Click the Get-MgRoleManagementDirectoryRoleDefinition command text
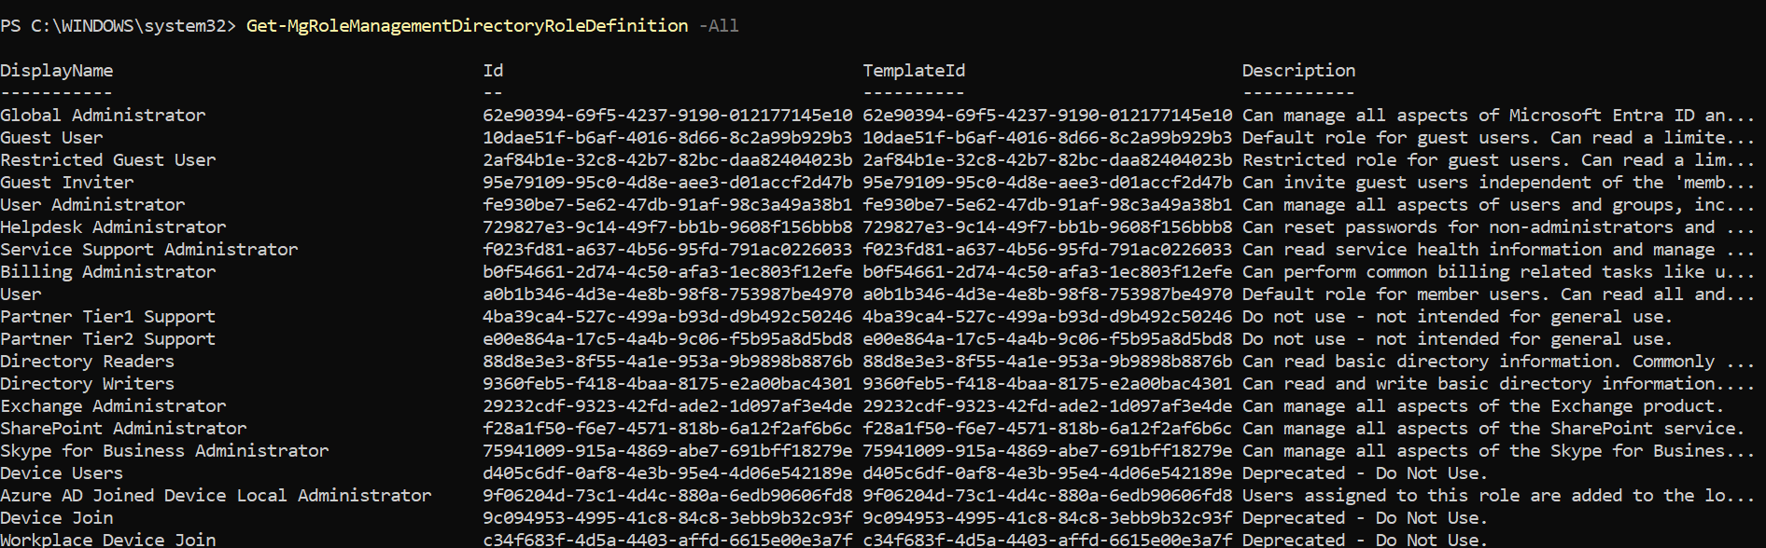This screenshot has width=1766, height=548. click(x=467, y=26)
